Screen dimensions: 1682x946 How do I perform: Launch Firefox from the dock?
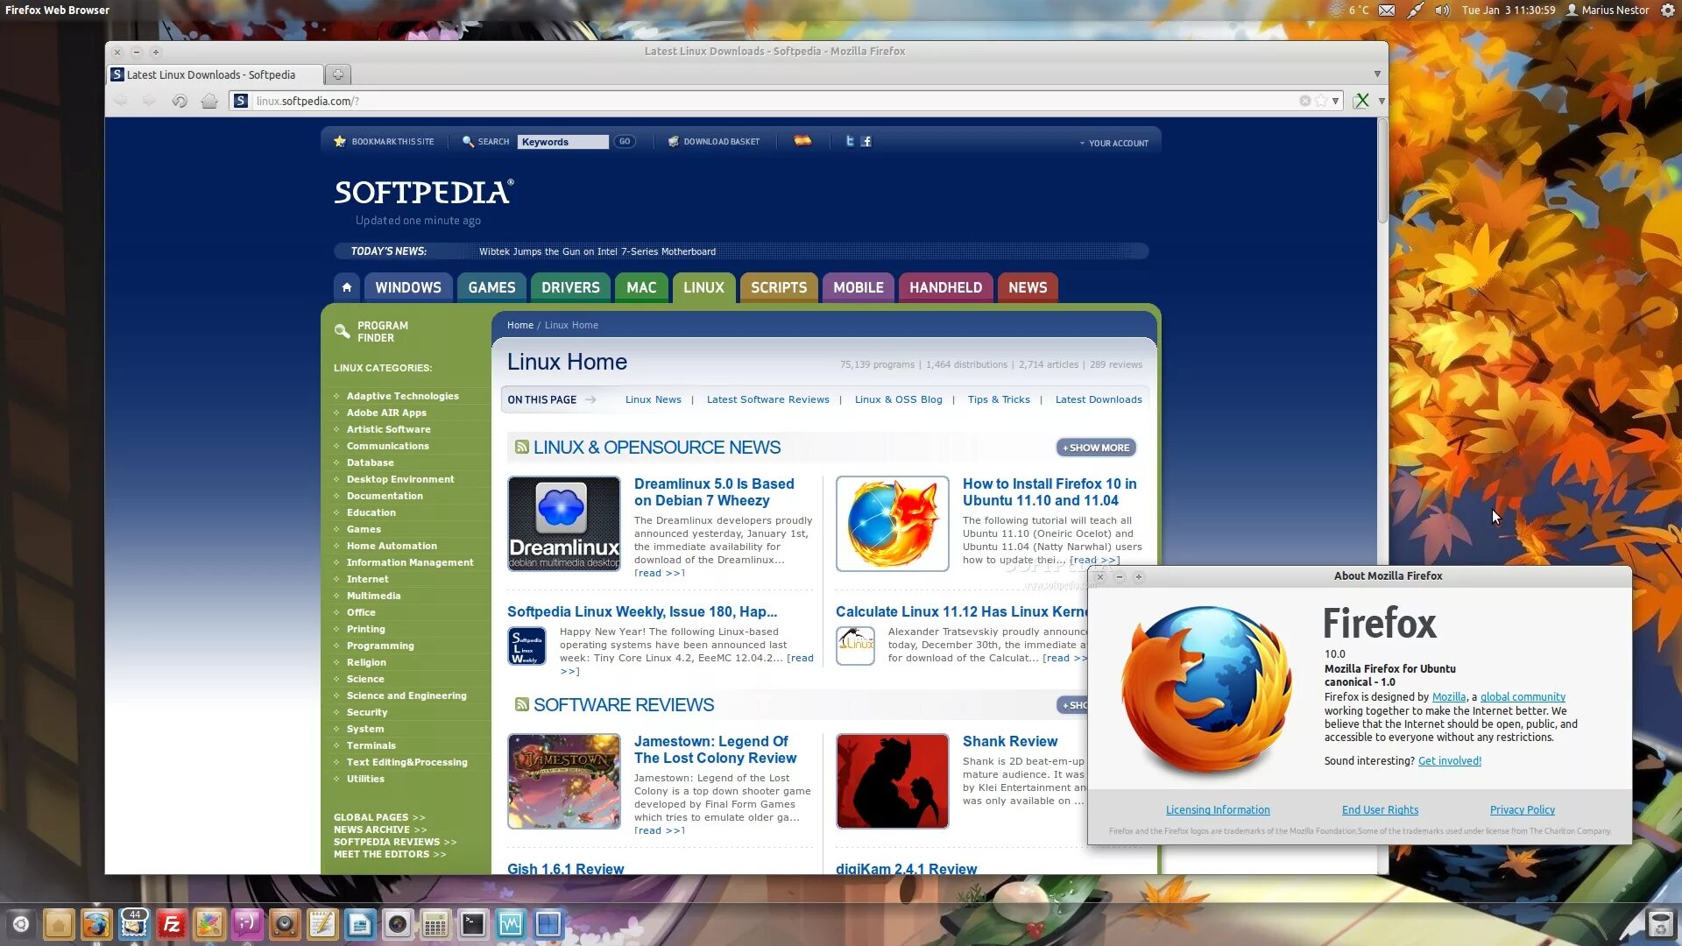[96, 924]
